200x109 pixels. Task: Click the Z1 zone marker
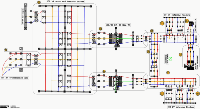coord(6,50)
